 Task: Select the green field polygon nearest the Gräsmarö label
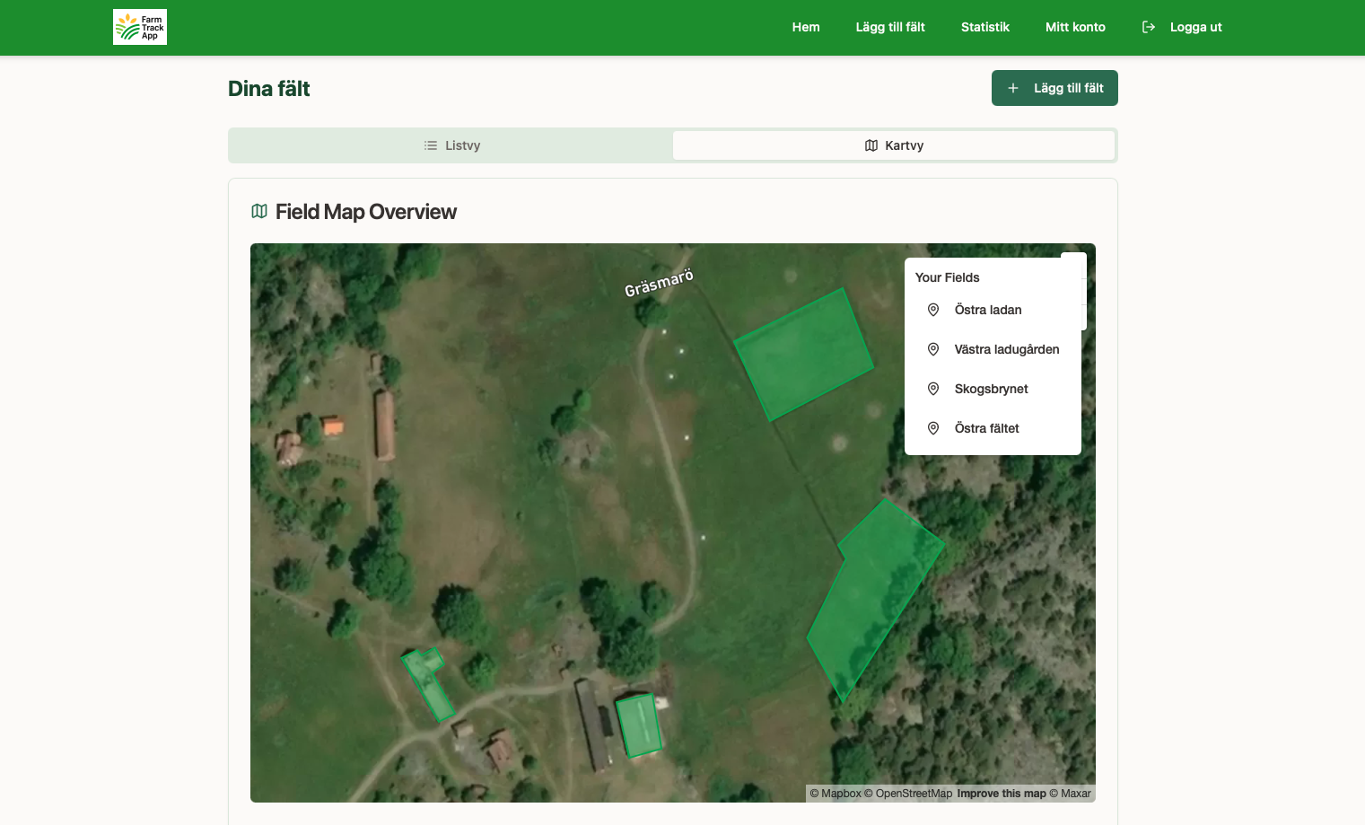[803, 354]
